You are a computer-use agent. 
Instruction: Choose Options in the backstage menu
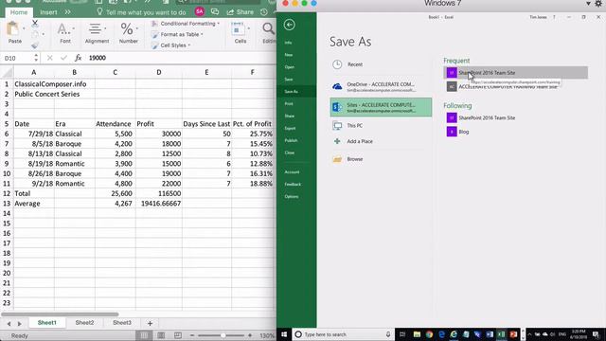(292, 196)
